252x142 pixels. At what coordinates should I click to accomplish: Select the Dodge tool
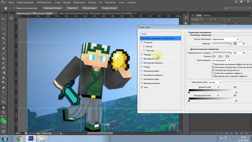point(4,82)
